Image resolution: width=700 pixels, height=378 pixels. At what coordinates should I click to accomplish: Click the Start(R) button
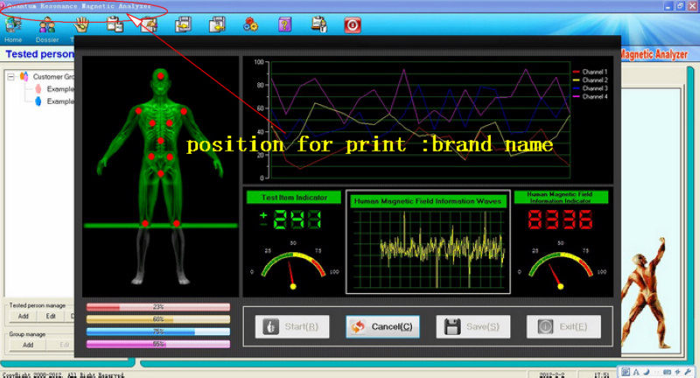(292, 326)
